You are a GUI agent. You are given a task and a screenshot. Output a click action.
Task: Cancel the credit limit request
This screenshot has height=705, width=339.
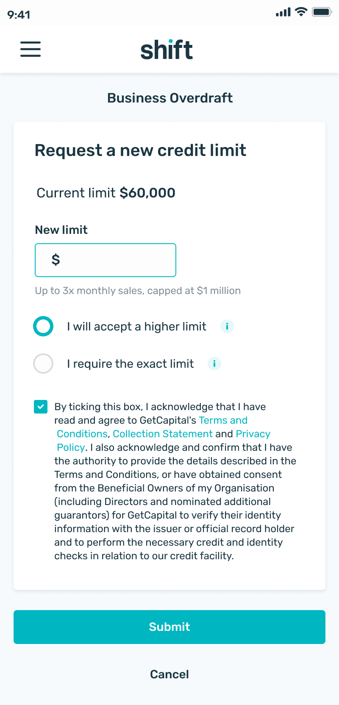(169, 674)
